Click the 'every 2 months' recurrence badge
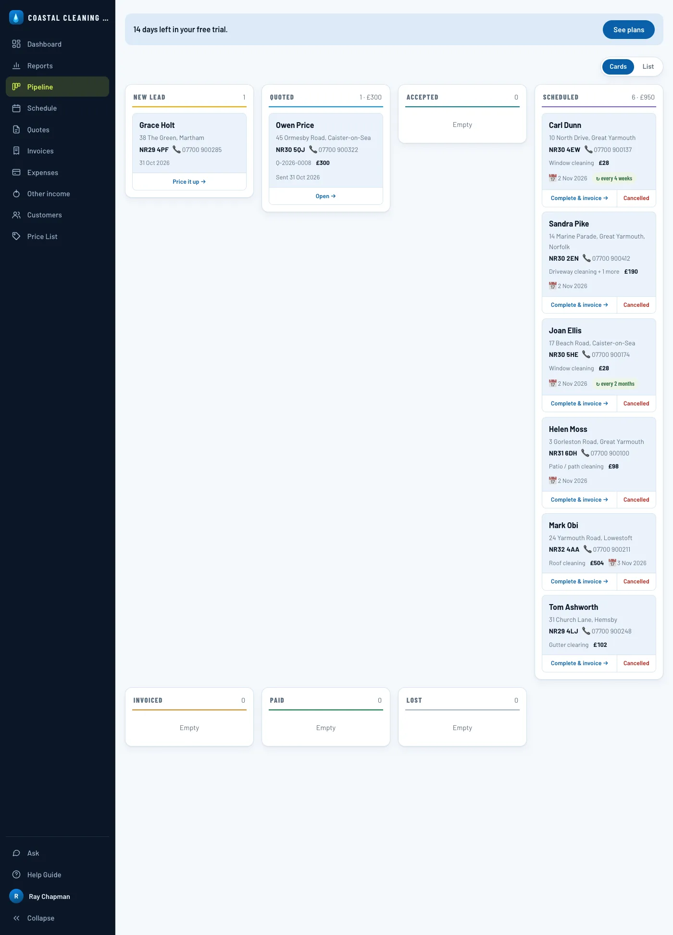673x935 pixels. pos(615,384)
